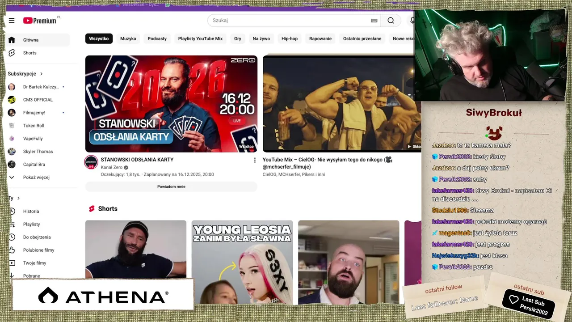
Task: Open the bald man office Short
Action: tap(349, 262)
